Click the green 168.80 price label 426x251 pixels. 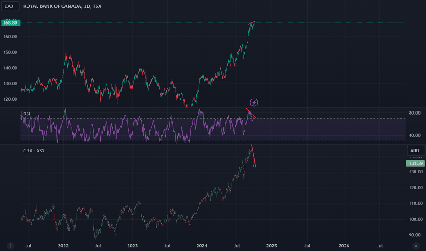coord(11,23)
